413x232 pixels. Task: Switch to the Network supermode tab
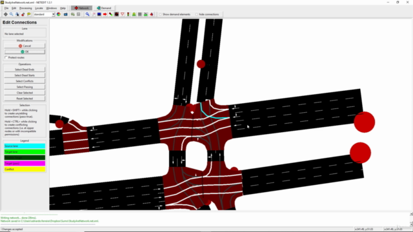coord(82,8)
